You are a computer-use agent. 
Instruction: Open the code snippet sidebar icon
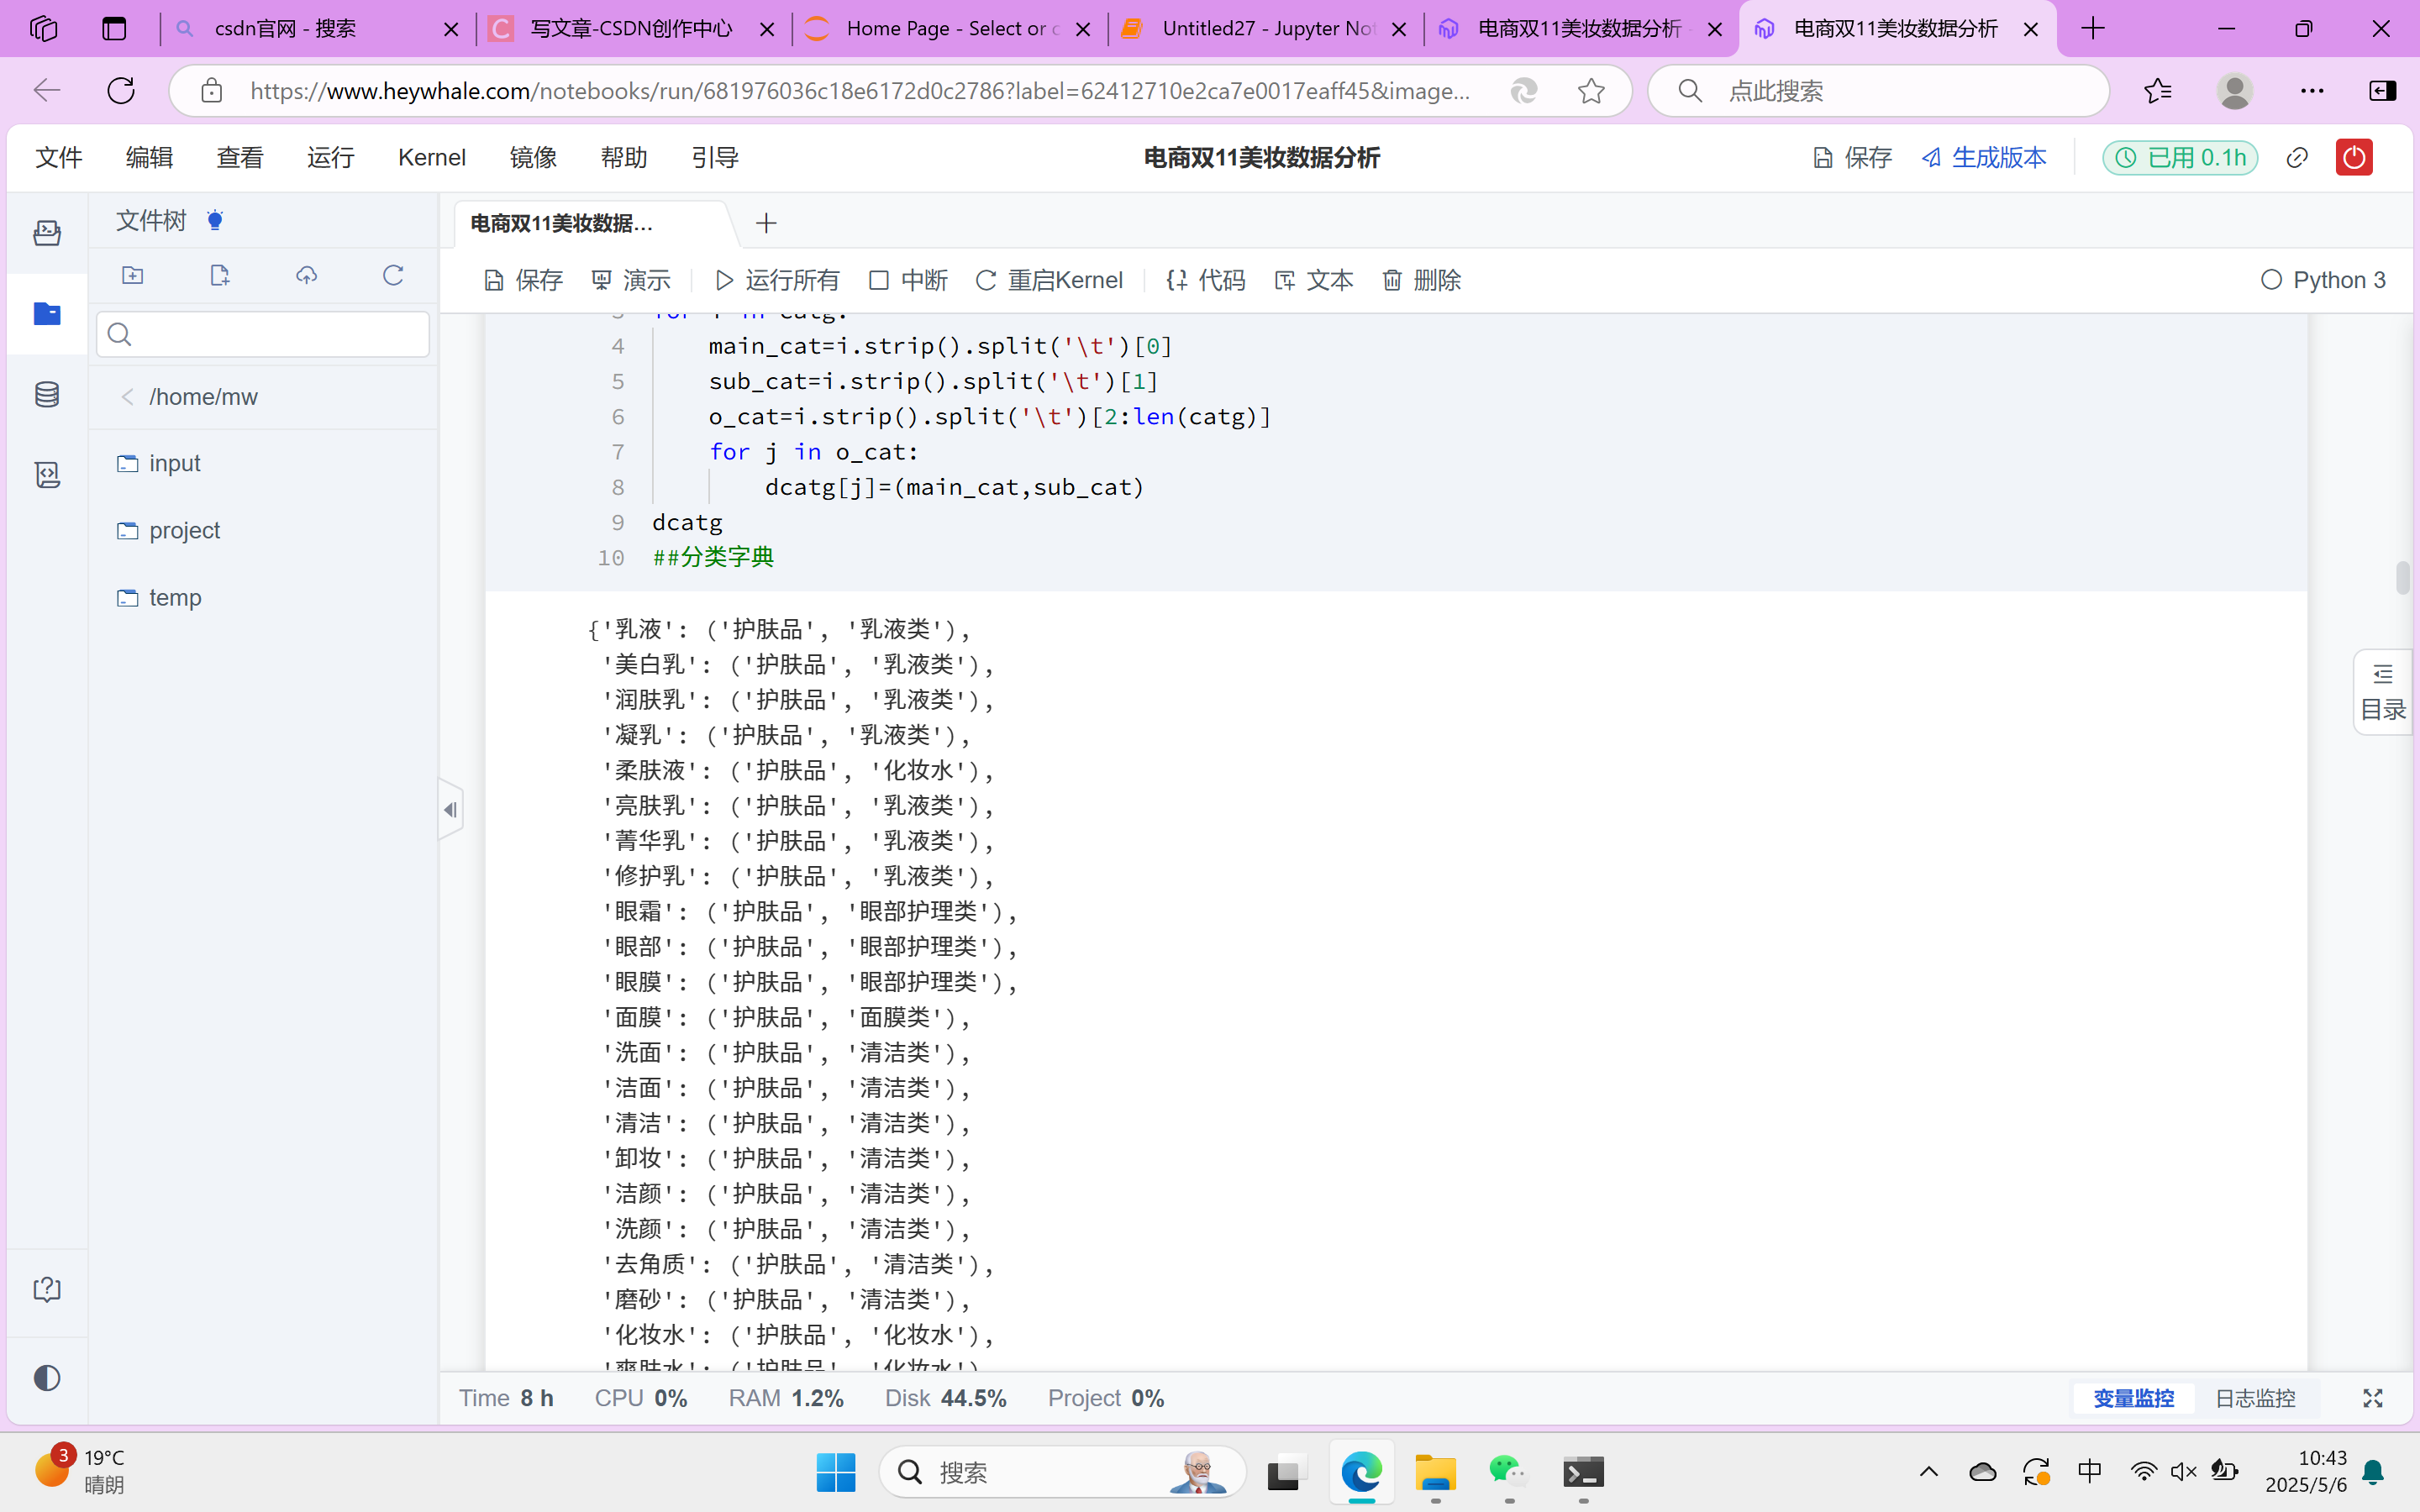[x=47, y=474]
